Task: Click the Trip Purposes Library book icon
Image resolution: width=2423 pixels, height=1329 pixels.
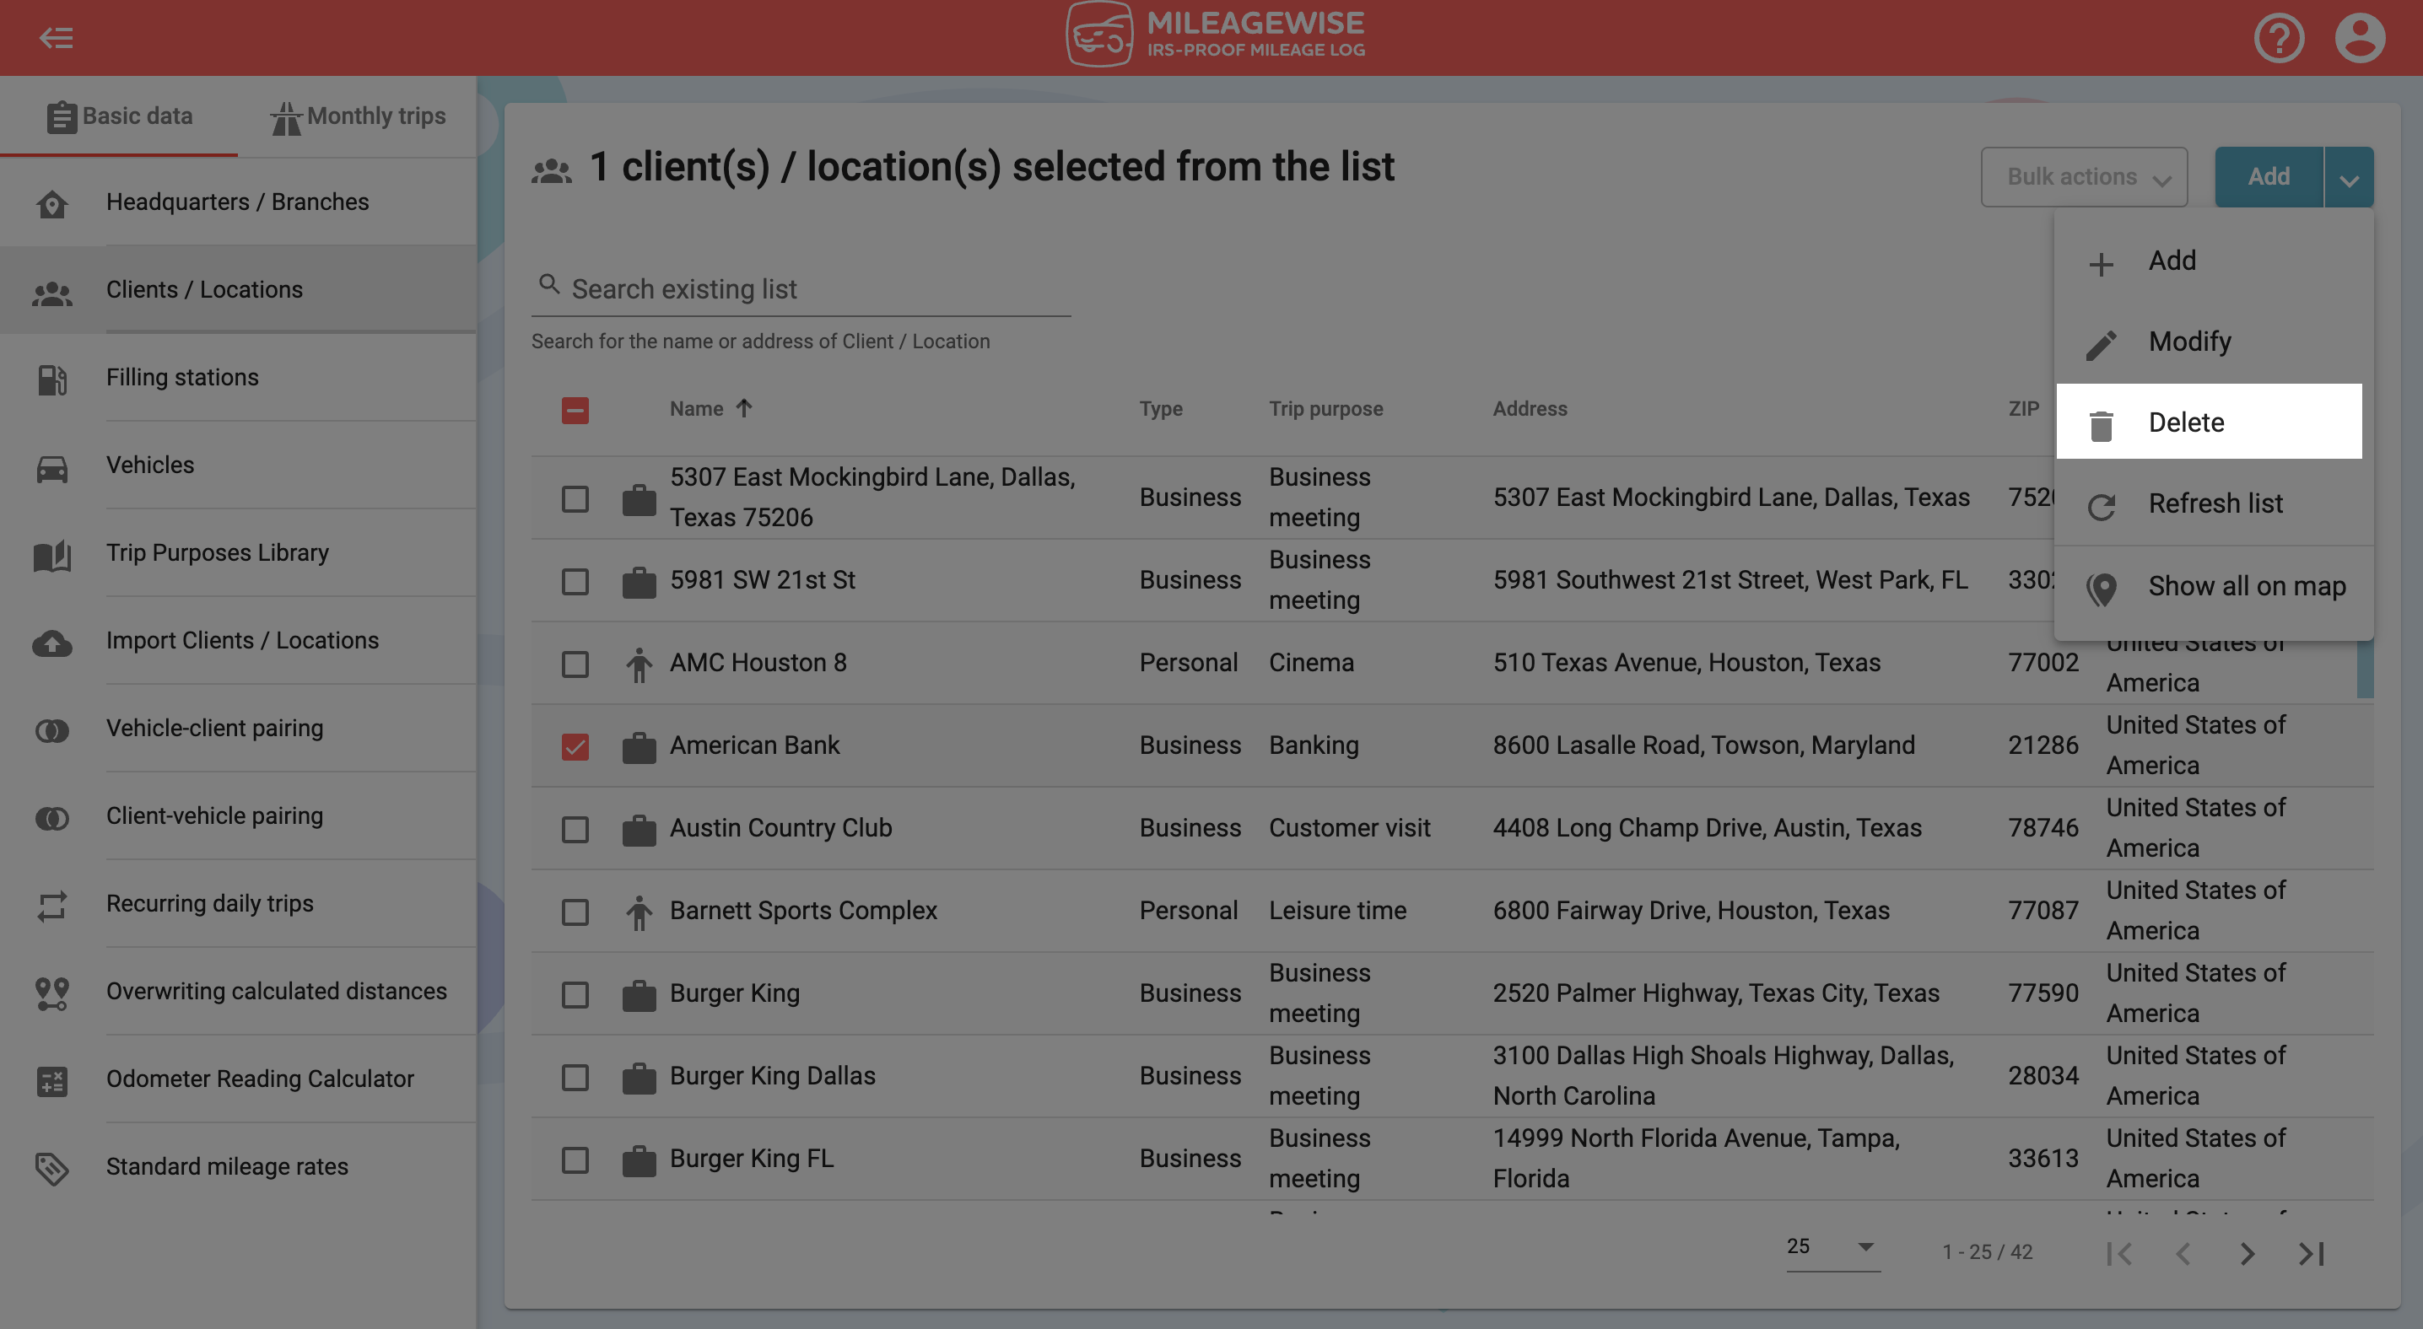Action: [51, 555]
